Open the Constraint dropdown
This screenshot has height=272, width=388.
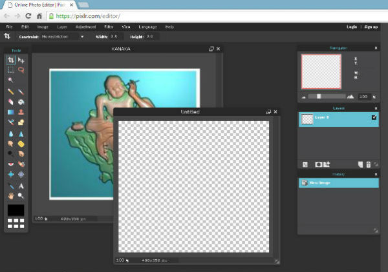point(63,37)
